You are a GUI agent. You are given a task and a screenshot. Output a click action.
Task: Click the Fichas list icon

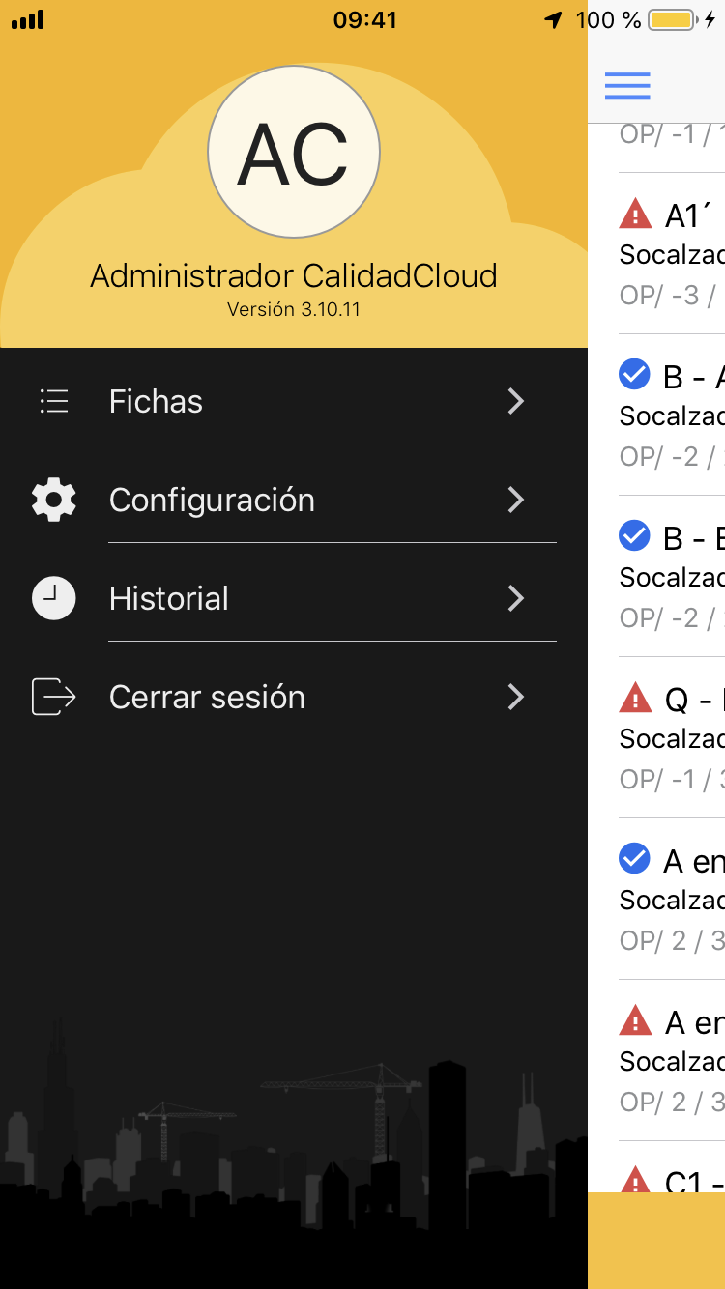tap(54, 401)
